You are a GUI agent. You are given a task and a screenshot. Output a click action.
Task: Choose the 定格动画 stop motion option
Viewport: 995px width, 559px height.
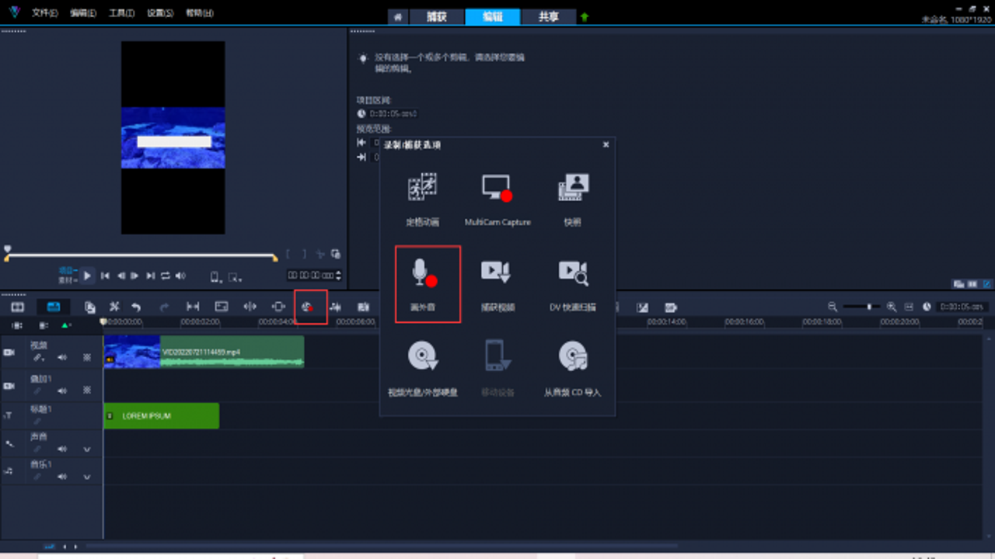click(422, 200)
